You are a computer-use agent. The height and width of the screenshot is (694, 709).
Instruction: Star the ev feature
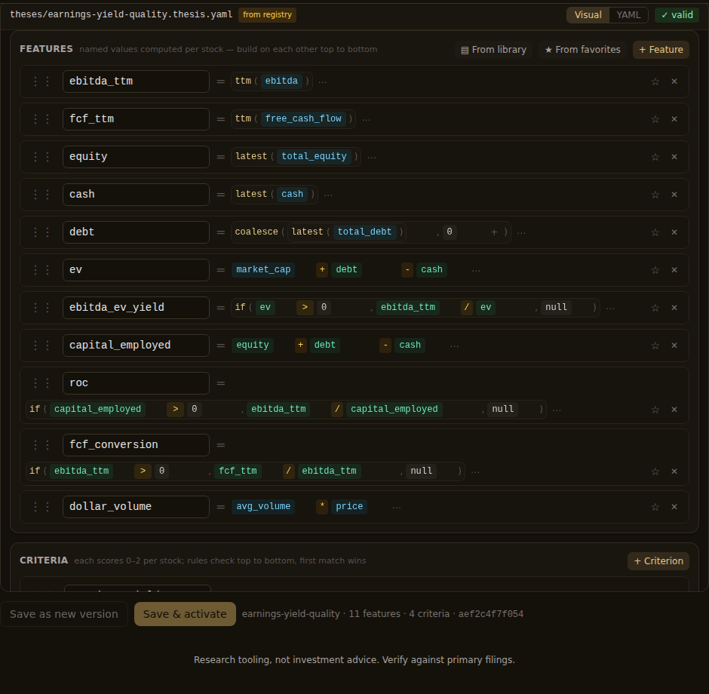[x=655, y=270]
